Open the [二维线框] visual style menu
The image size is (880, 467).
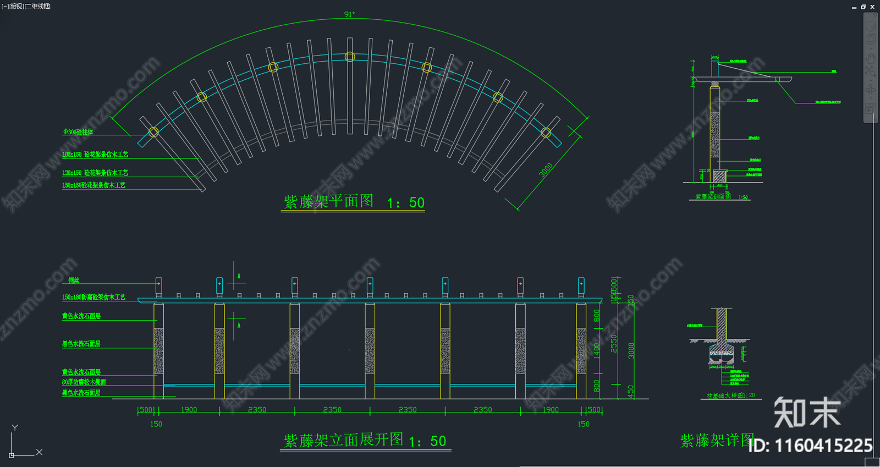pyautogui.click(x=38, y=6)
